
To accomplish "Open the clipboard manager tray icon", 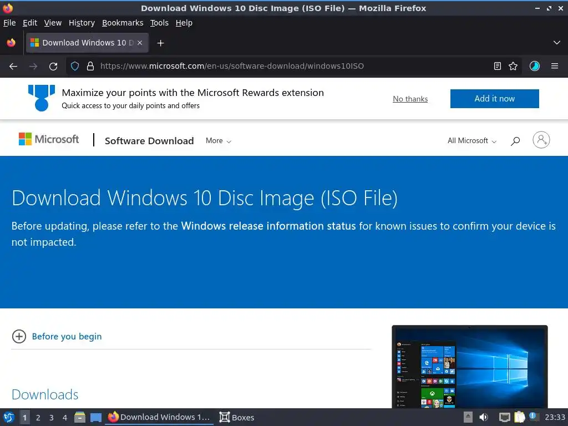I will pyautogui.click(x=519, y=417).
